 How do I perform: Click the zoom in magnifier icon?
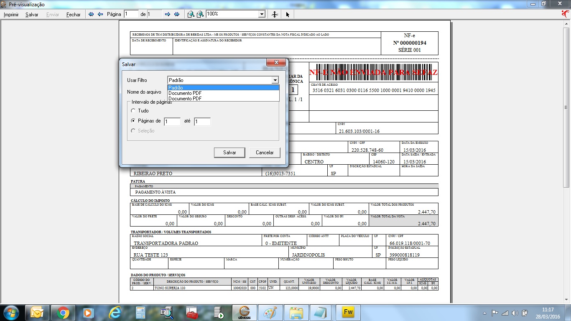[200, 14]
